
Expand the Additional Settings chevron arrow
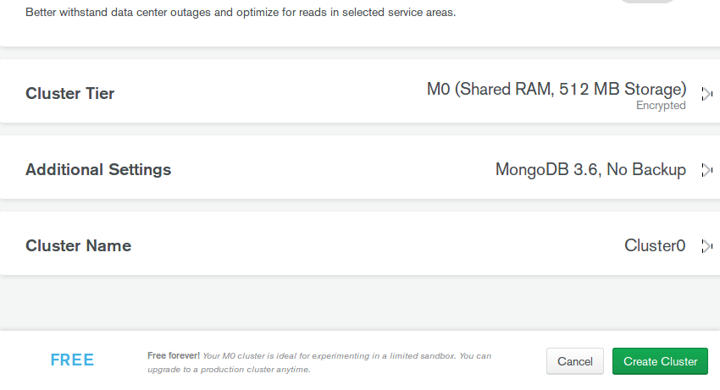click(706, 170)
